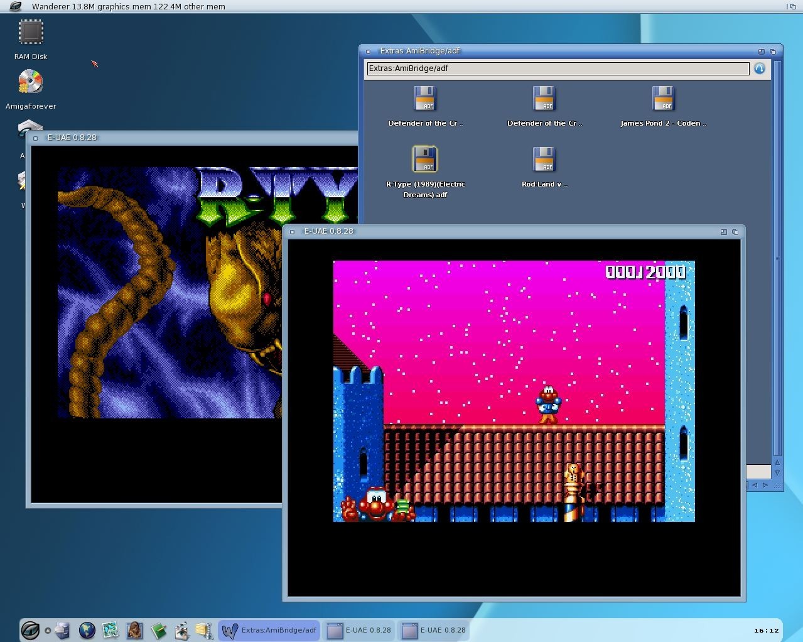Click the AROS cat-eye start icon in taskbar
Image resolution: width=803 pixels, height=642 pixels.
[30, 630]
